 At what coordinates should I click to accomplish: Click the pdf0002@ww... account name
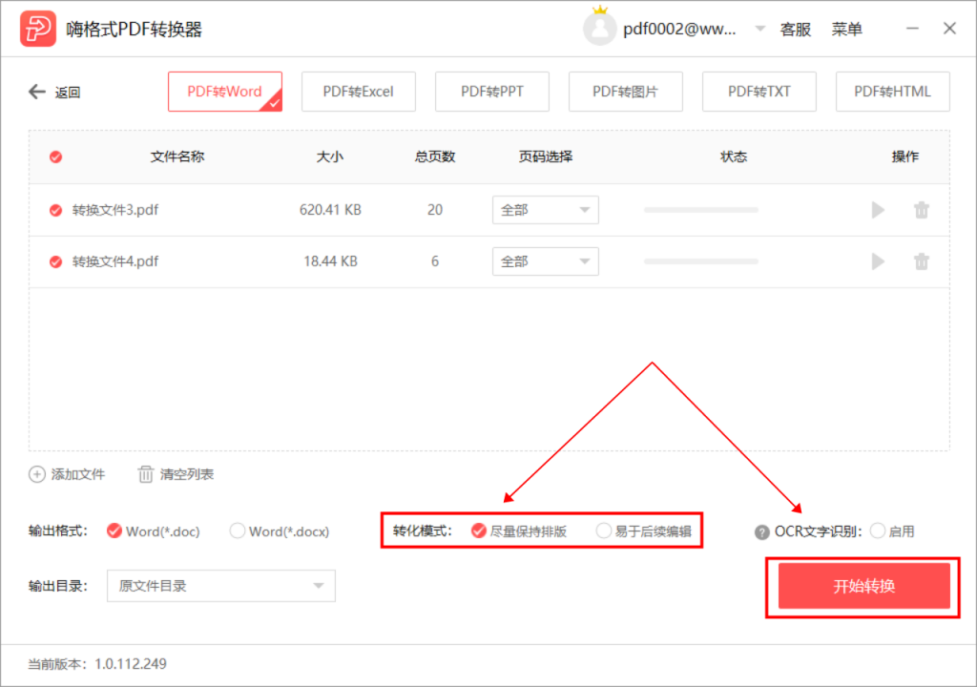679,30
